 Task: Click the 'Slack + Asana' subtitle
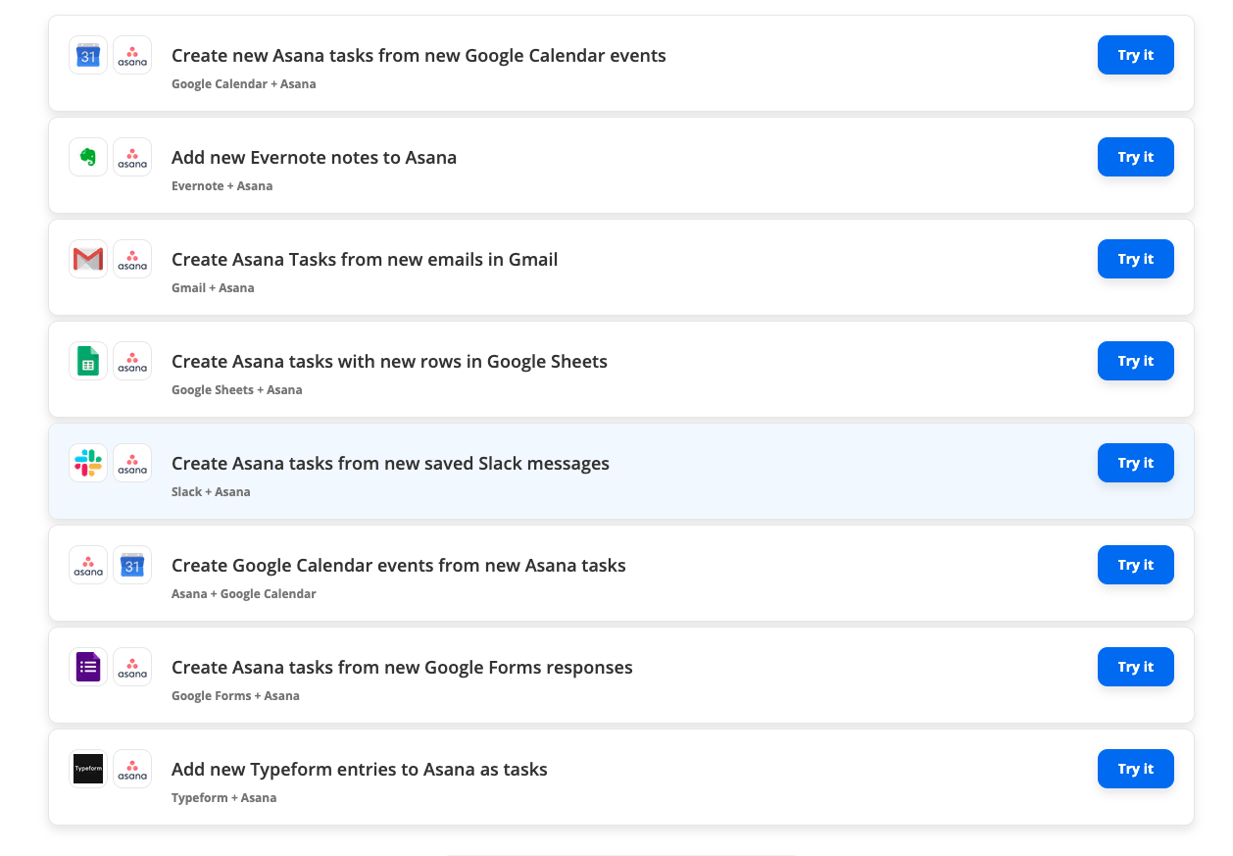[211, 492]
